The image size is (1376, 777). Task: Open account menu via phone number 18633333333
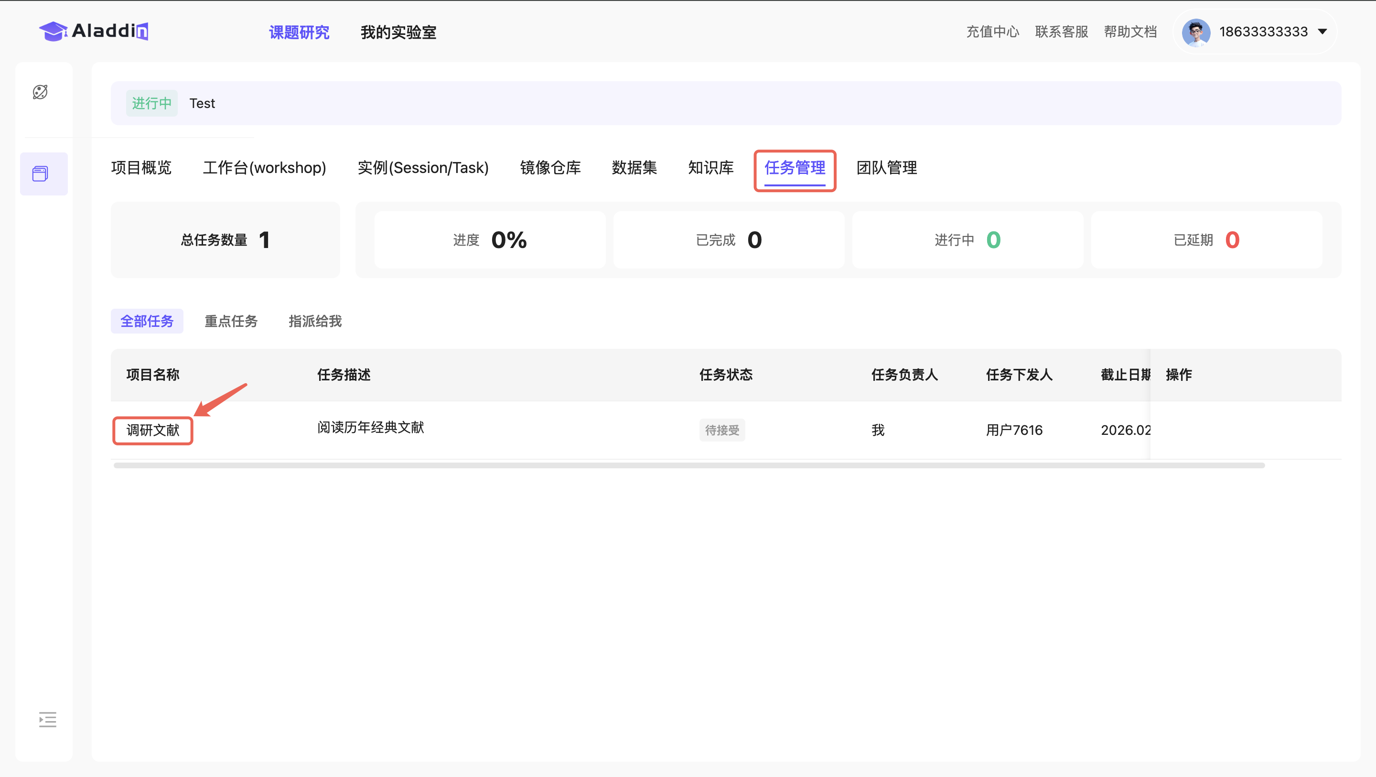1263,32
